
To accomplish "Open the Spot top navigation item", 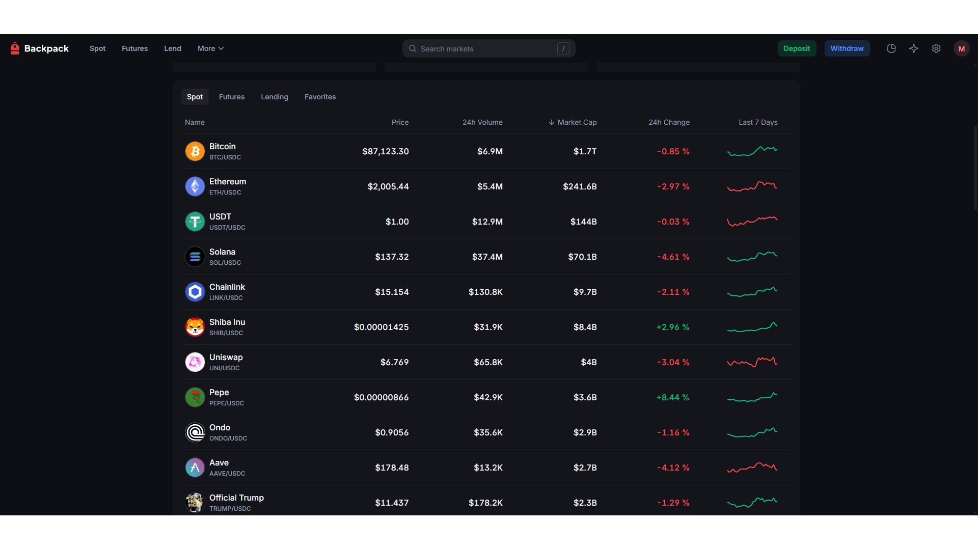I will pyautogui.click(x=97, y=48).
